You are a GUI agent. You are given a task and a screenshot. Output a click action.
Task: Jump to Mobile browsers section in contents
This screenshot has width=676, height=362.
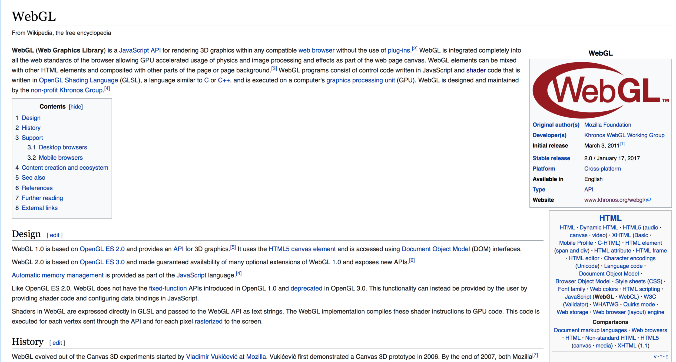pyautogui.click(x=61, y=158)
